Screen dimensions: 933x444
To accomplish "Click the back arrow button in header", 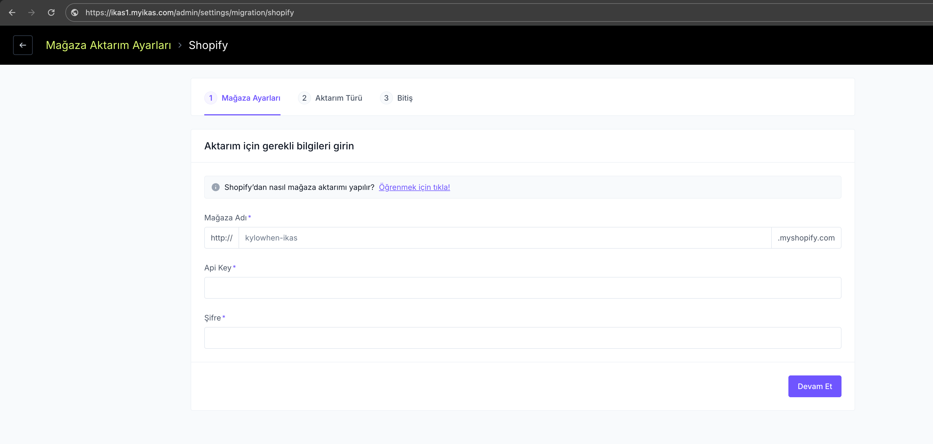I will [23, 45].
